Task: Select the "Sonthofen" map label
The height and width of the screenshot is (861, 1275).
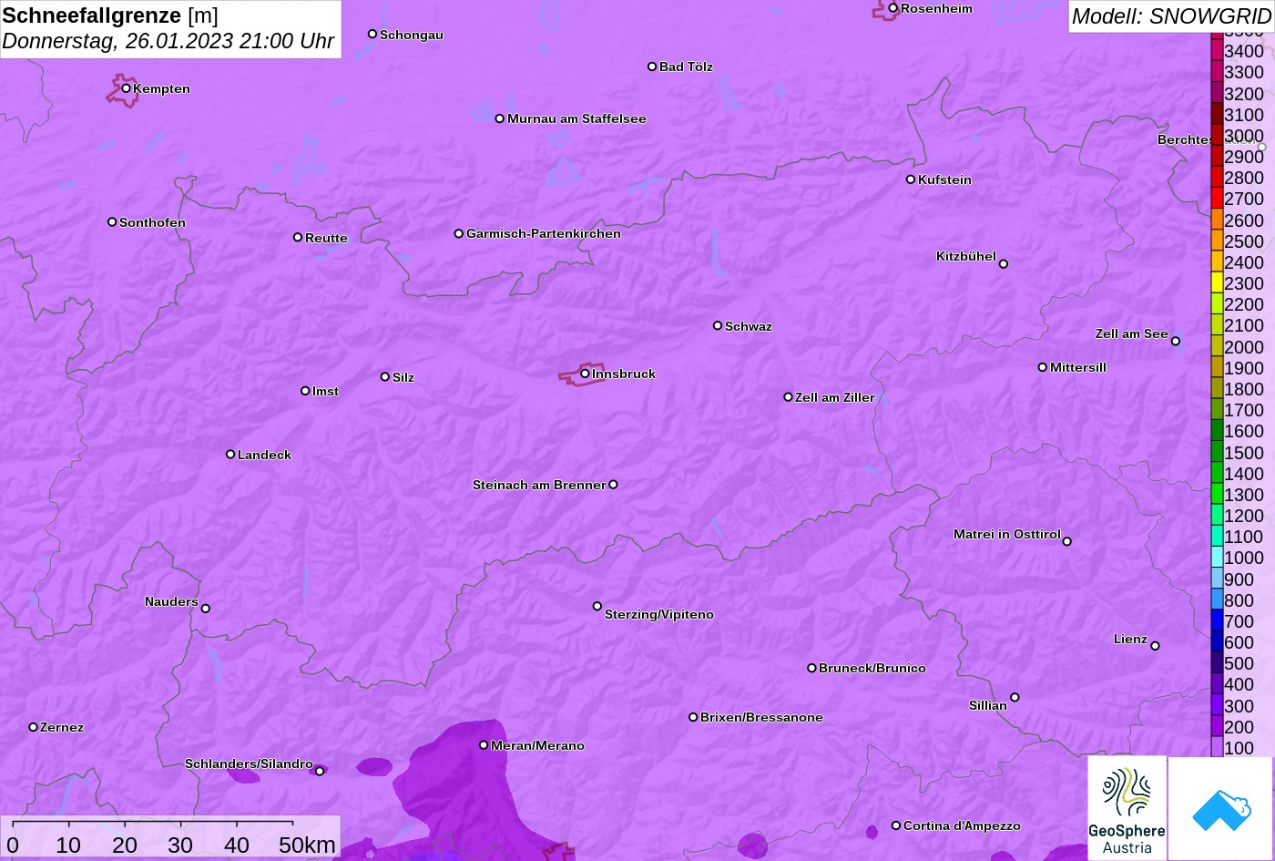Action: pos(152,223)
